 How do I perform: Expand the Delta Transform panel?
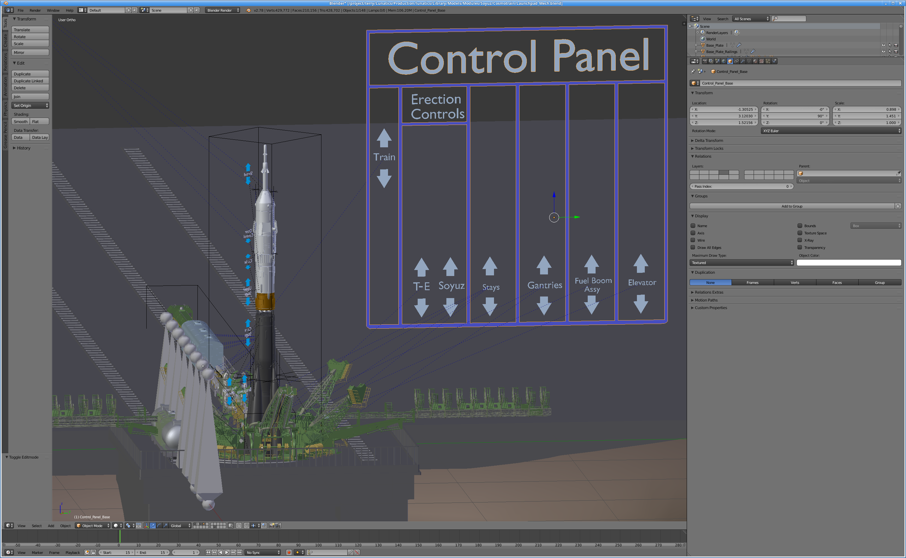pos(709,141)
